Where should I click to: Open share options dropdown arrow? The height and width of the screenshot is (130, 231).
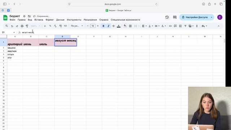(x=212, y=17)
